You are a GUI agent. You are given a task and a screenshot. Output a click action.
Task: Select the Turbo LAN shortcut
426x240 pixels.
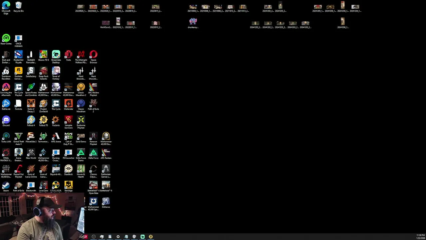point(6,137)
